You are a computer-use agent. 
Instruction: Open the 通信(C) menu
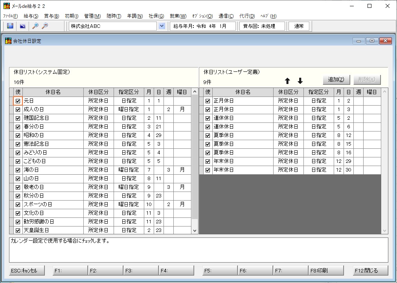(x=226, y=16)
